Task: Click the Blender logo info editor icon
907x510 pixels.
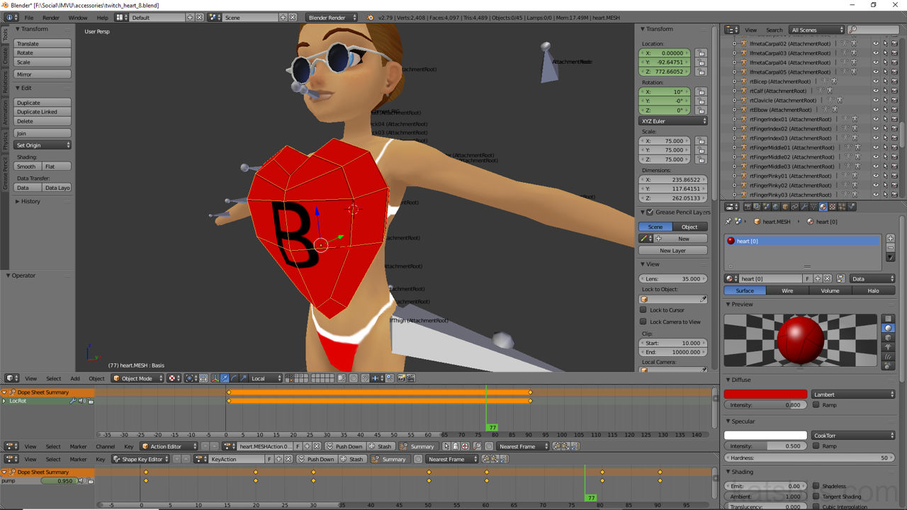Action: pyautogui.click(x=9, y=17)
